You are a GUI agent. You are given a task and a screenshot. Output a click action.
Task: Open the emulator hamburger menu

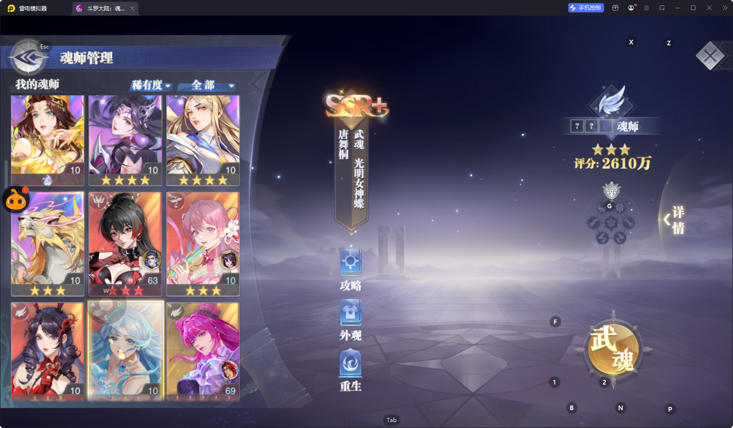pos(647,8)
